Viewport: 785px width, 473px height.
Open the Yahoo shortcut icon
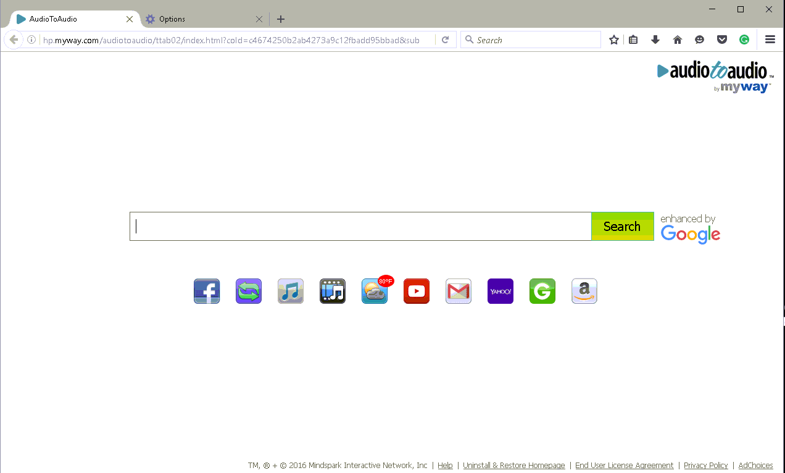[500, 291]
